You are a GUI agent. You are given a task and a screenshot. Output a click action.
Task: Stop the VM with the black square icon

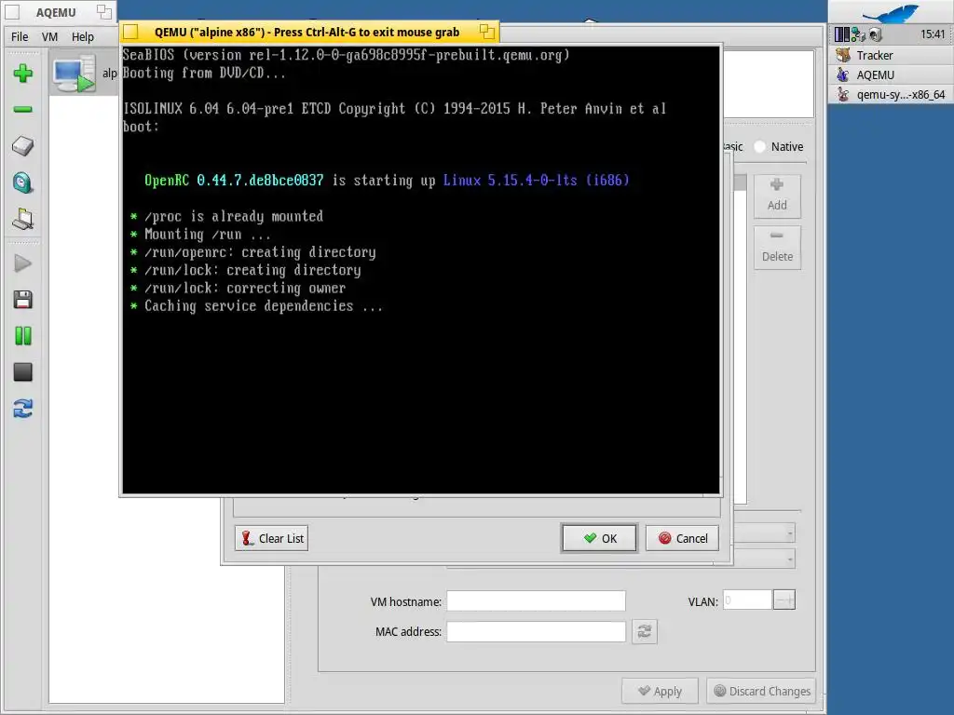click(x=23, y=372)
